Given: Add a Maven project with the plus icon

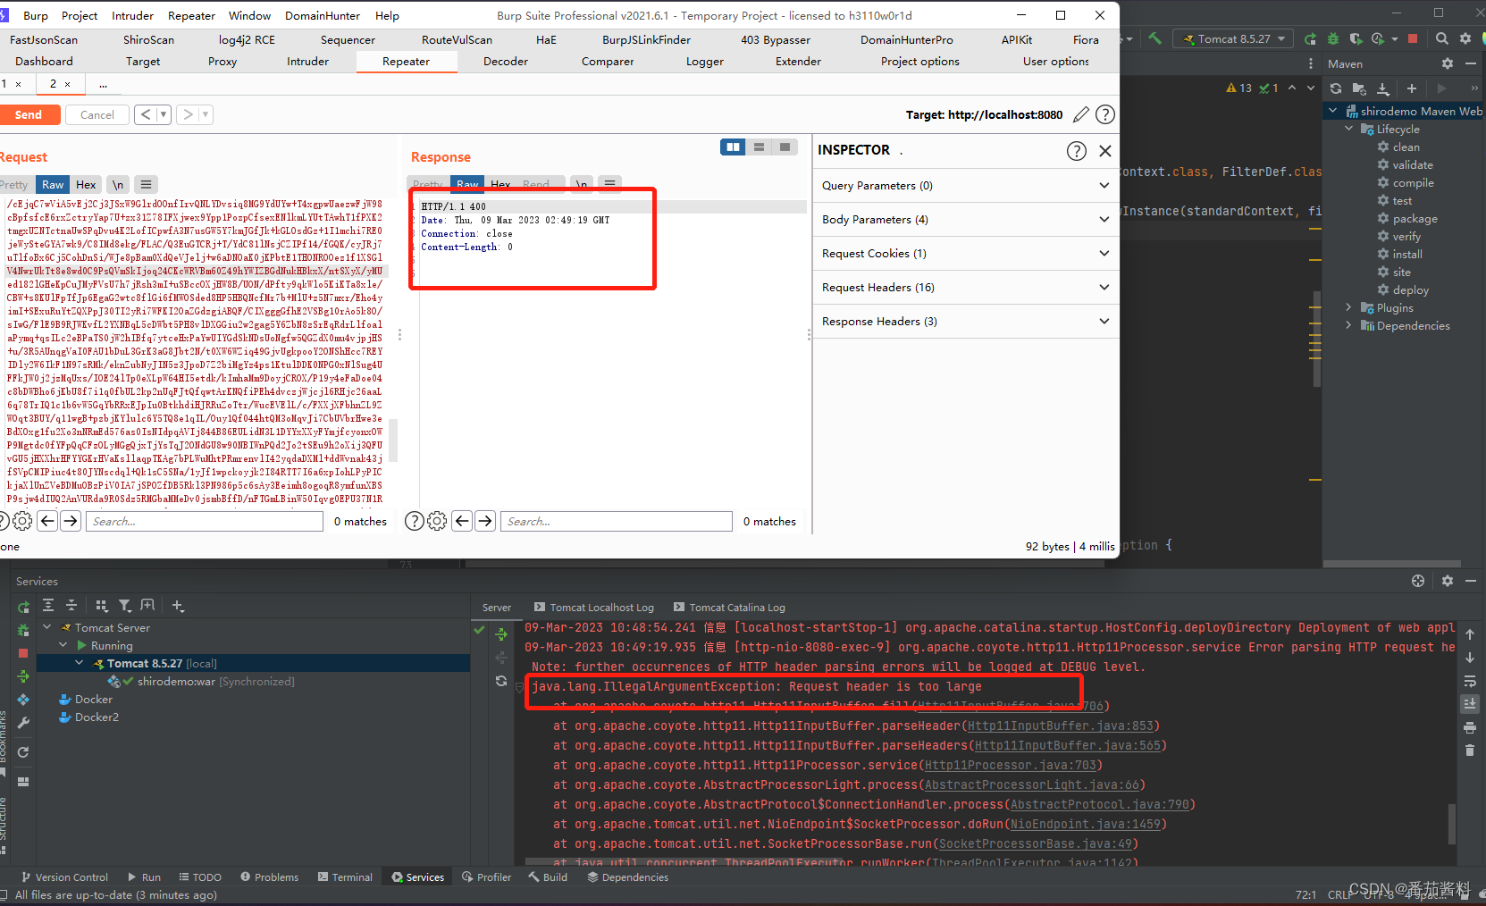Looking at the screenshot, I should click(x=1412, y=88).
